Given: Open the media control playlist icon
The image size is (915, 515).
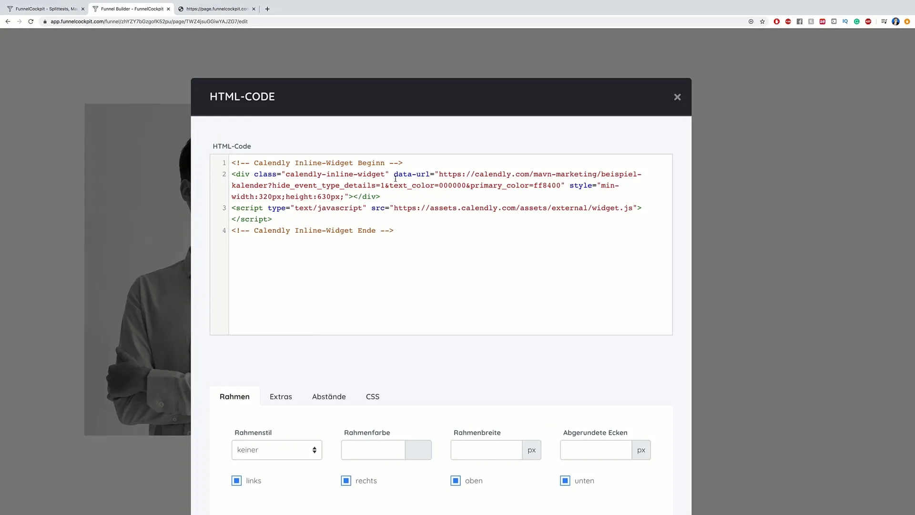Looking at the screenshot, I should (x=884, y=21).
